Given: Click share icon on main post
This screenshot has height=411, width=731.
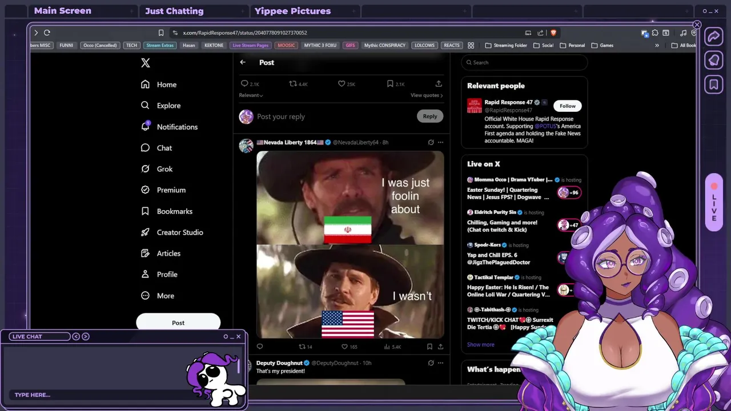Looking at the screenshot, I should (x=439, y=84).
